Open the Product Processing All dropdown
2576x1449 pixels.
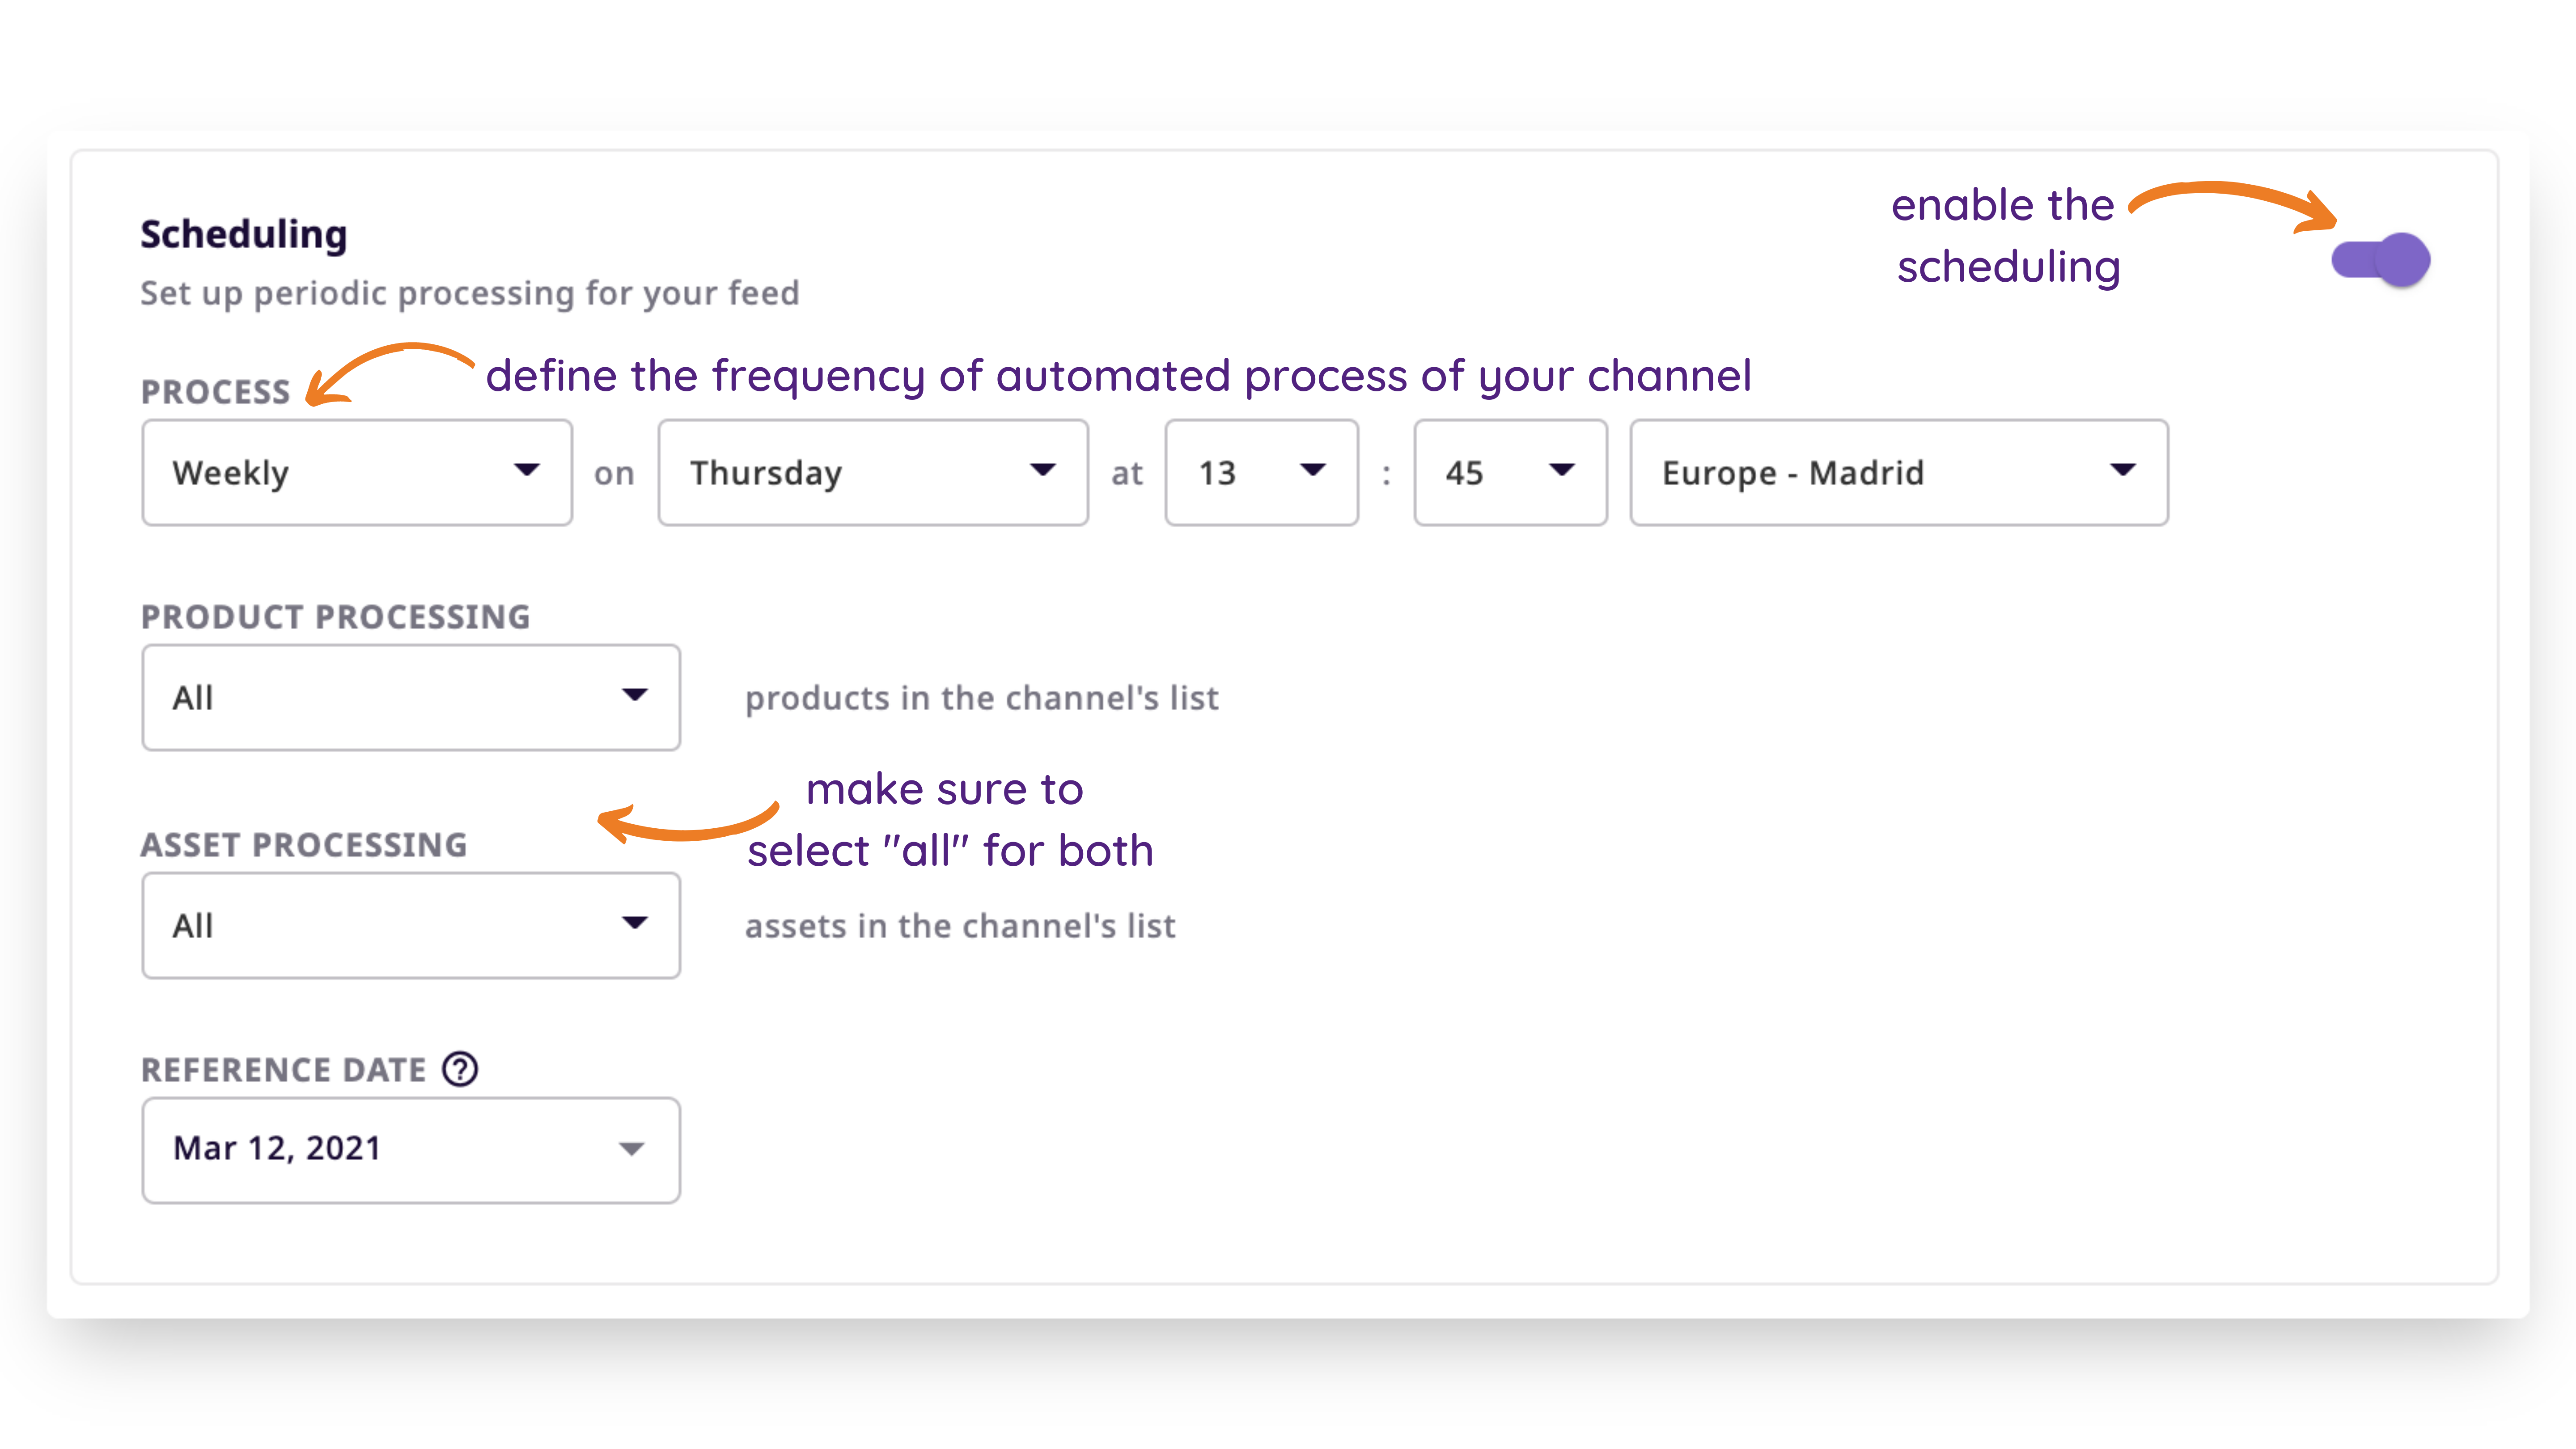pyautogui.click(x=411, y=697)
